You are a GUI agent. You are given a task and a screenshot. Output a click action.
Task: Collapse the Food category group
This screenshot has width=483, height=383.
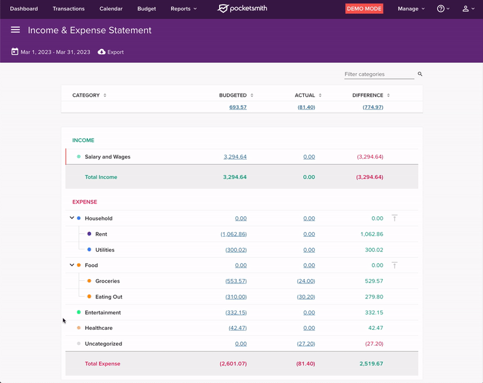72,265
